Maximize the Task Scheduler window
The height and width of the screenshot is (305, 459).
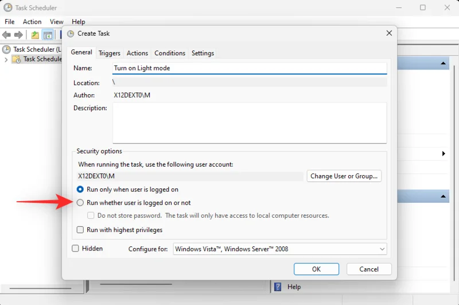tap(423, 7)
